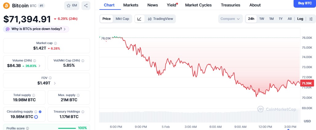Open the Compare dropdown
This screenshot has height=130, width=316.
(230, 19)
